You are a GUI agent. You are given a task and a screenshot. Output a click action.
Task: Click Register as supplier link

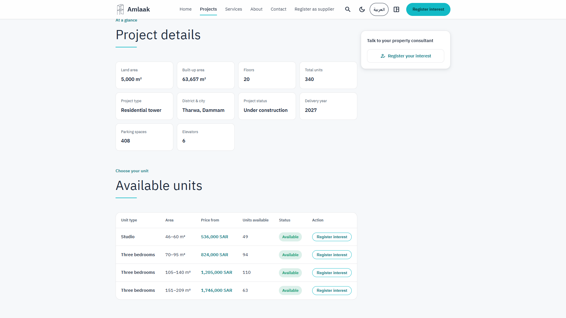coord(314,9)
